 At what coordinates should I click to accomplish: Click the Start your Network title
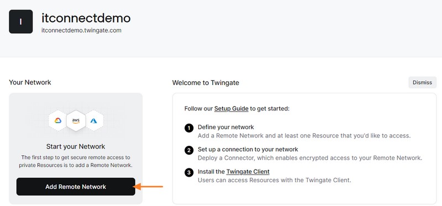[x=76, y=146]
